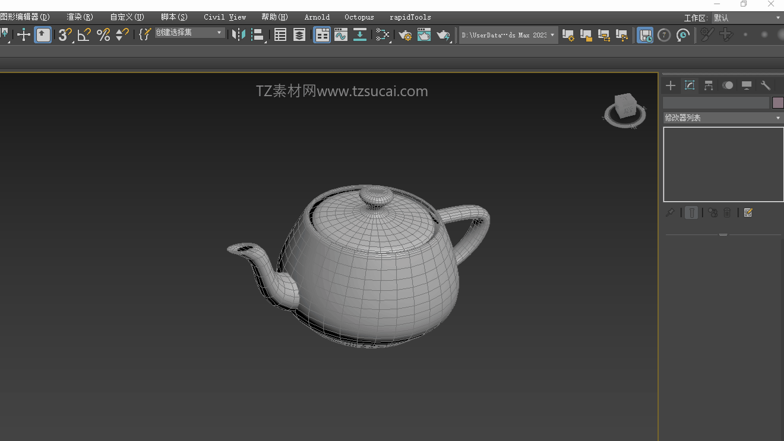Open the Scene Explorer toggle icon

click(280, 35)
